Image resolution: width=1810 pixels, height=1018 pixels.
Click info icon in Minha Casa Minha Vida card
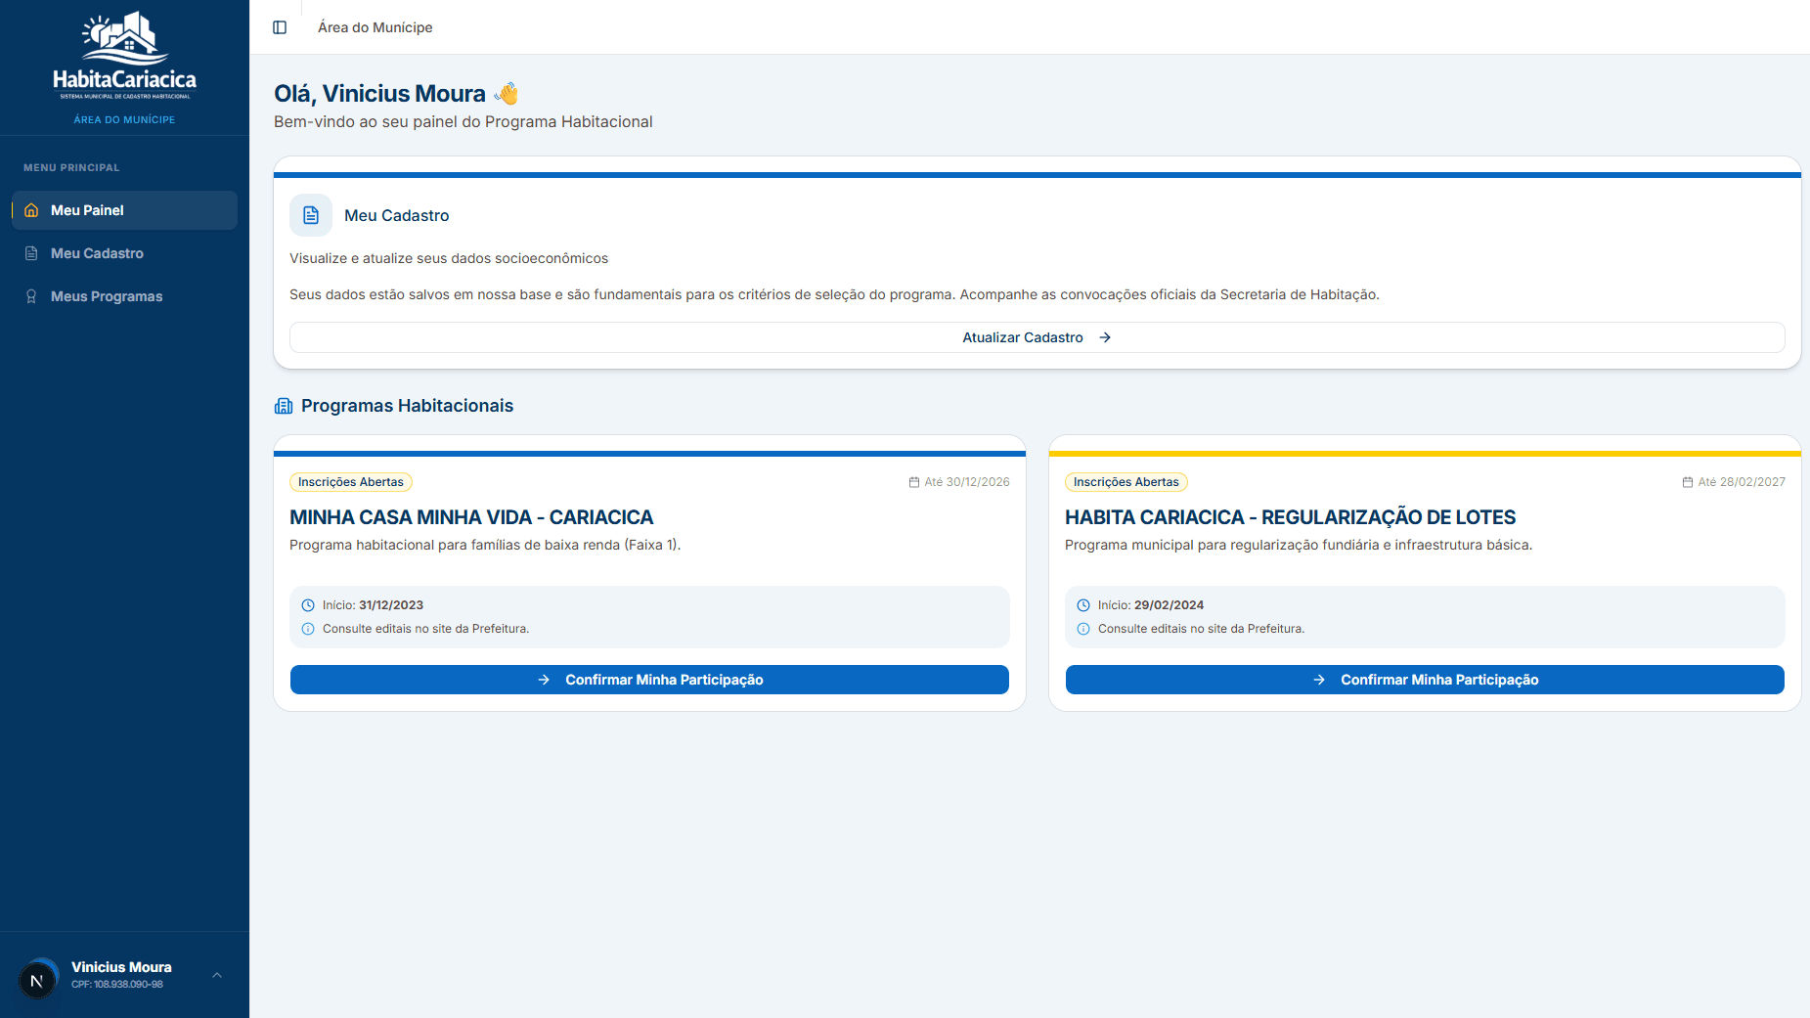[308, 629]
